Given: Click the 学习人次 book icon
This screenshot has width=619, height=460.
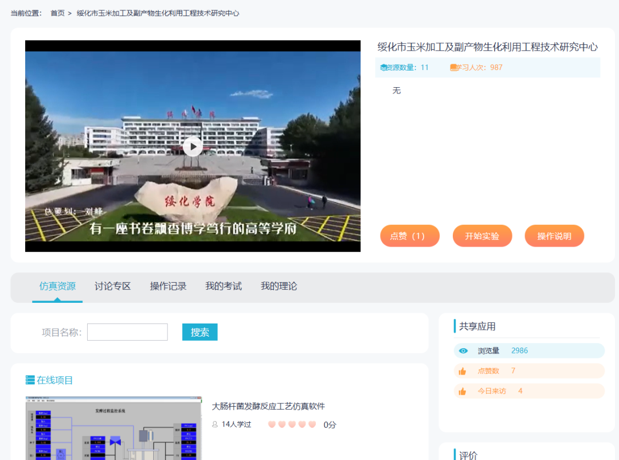Looking at the screenshot, I should tap(453, 68).
